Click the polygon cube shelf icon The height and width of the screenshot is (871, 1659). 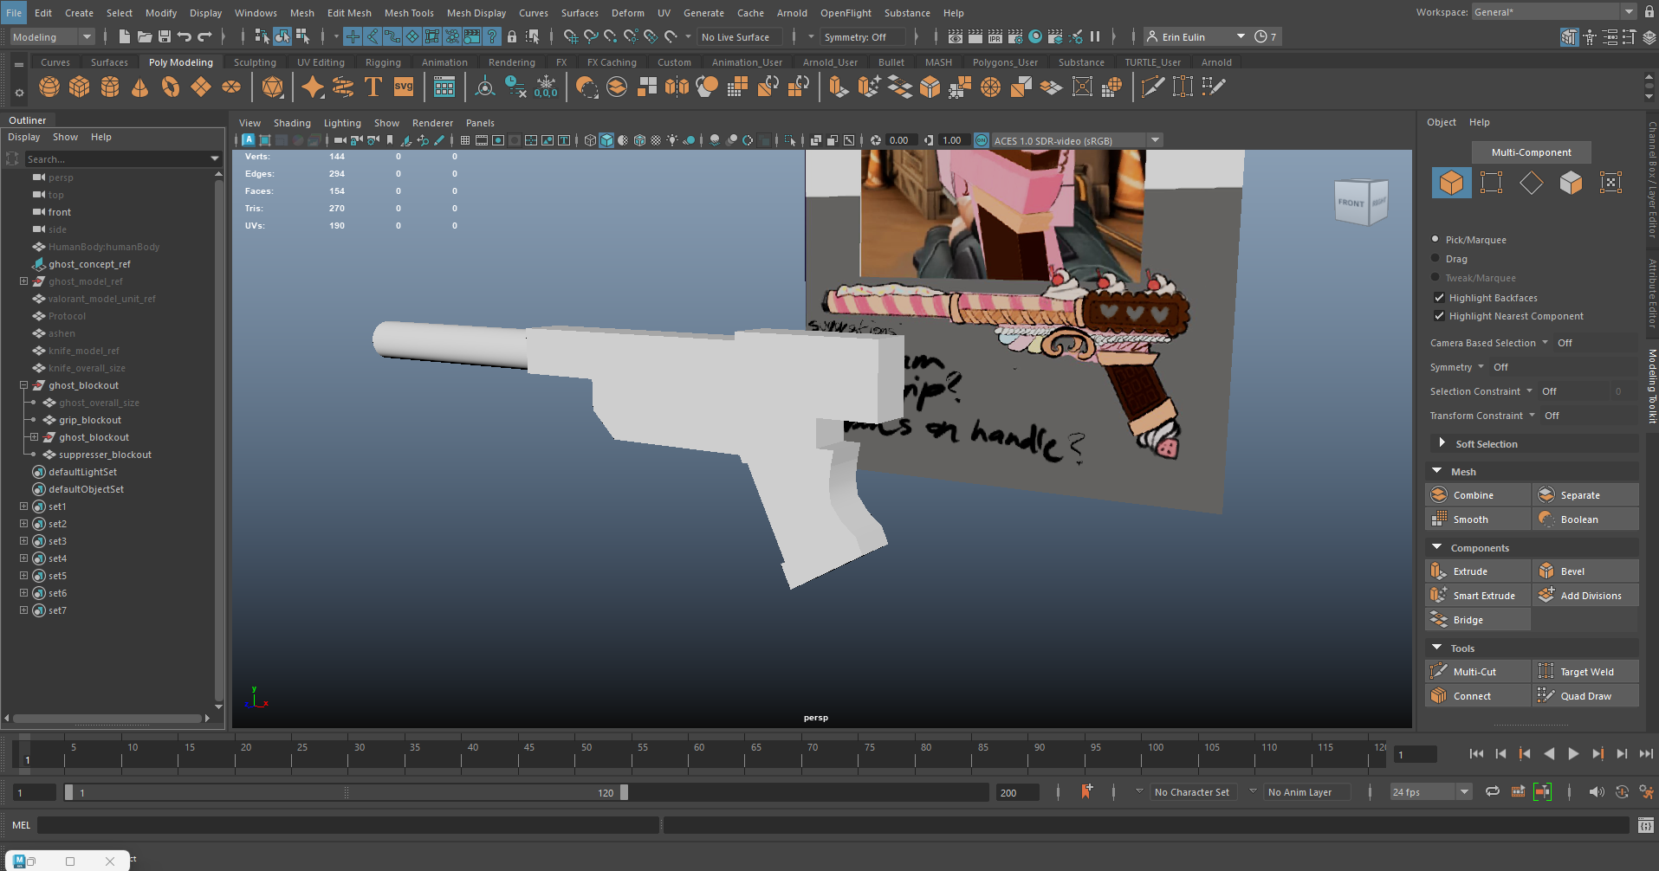click(x=80, y=87)
